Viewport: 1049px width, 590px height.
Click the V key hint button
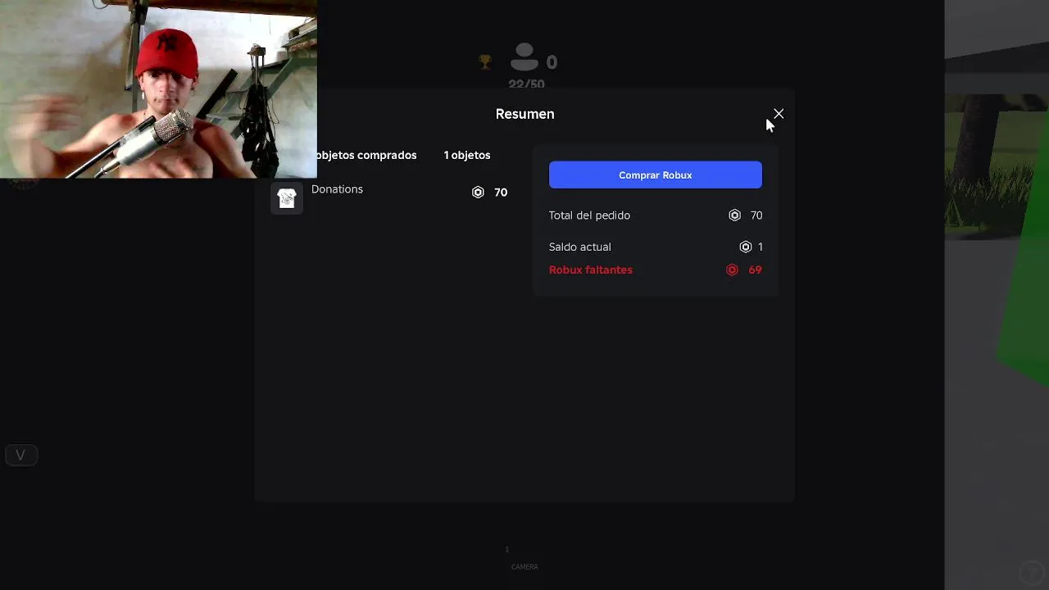(21, 455)
